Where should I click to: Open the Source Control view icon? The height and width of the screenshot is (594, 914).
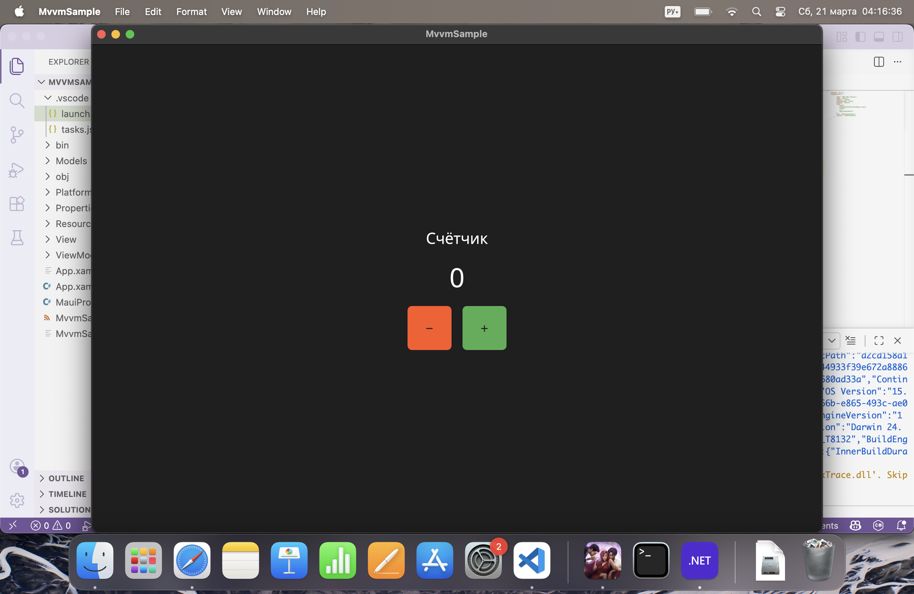point(17,135)
